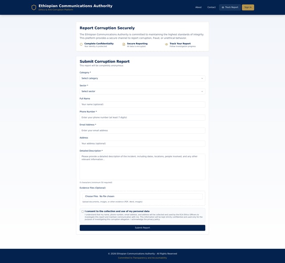
Task: Expand the Select sector dropdown
Action: [x=142, y=91]
